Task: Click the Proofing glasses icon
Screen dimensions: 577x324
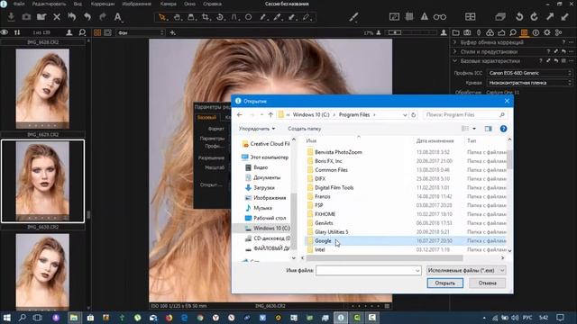Action: pos(439,17)
